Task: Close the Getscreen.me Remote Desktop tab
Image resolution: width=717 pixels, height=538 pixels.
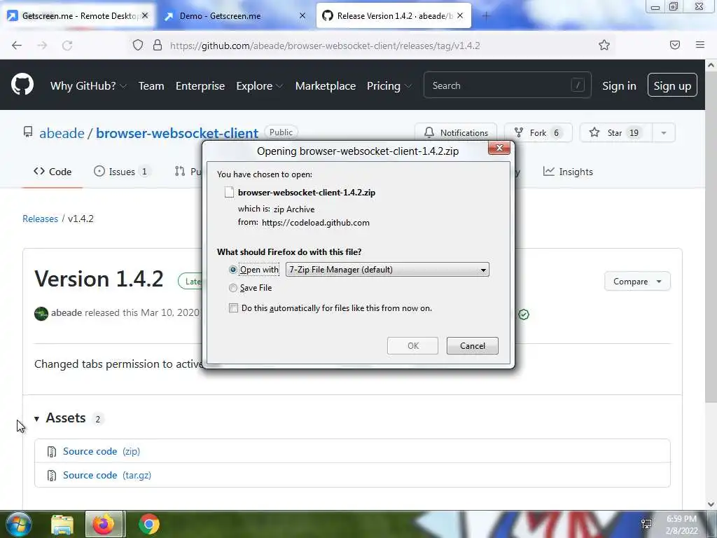Action: pos(145,15)
